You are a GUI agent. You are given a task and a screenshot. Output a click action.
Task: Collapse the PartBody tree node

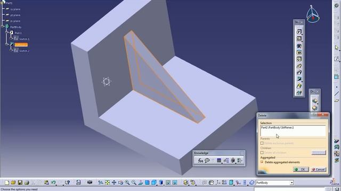(2, 26)
